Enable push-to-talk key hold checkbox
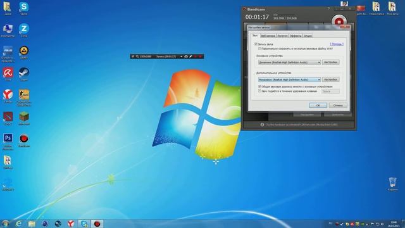 (x=260, y=91)
